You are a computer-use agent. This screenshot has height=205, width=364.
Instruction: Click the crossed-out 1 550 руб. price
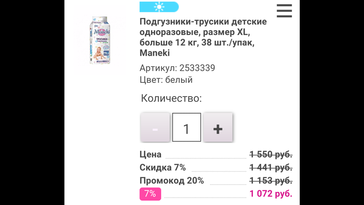(x=271, y=154)
